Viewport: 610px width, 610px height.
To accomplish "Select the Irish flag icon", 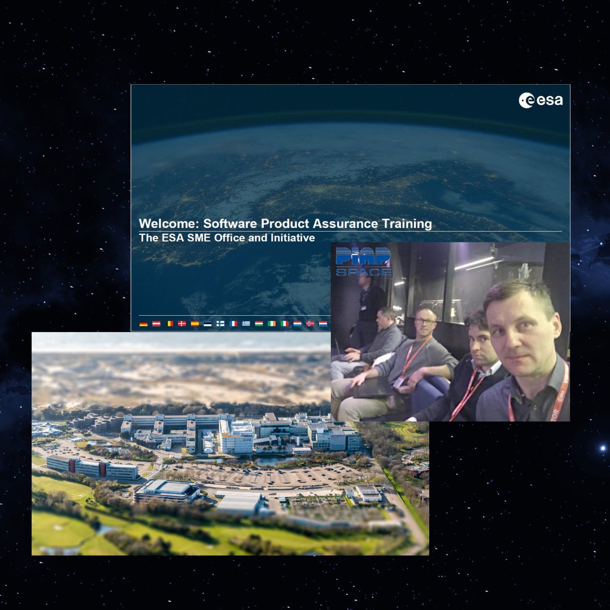I will pyautogui.click(x=272, y=324).
